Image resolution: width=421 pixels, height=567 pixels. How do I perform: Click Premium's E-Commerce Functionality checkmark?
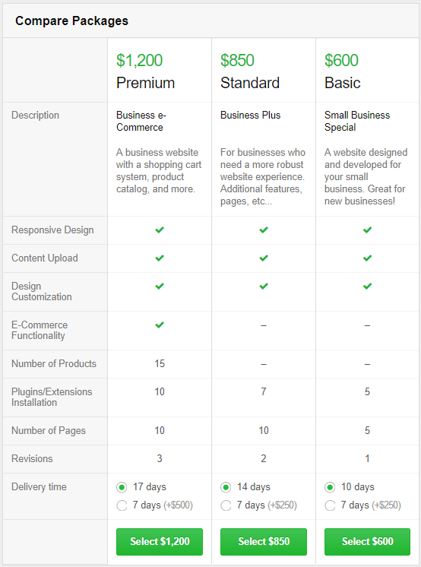tap(160, 325)
